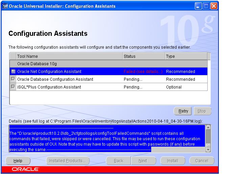The image size is (231, 174).
Task: Click the Next button
Action: [x=143, y=160]
